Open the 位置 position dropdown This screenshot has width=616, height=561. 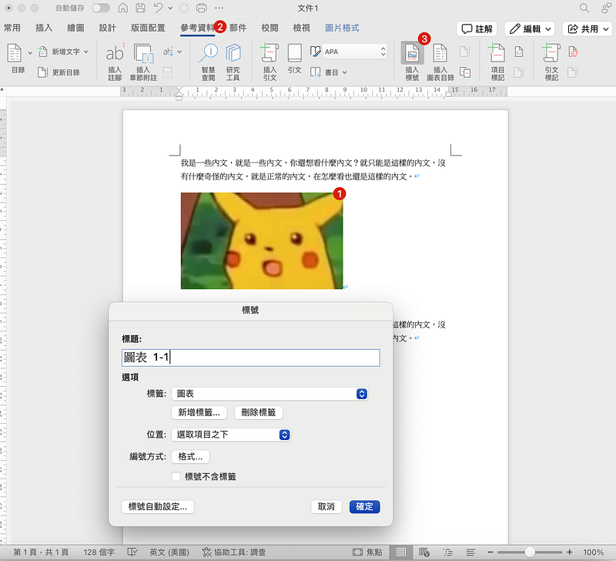point(231,435)
